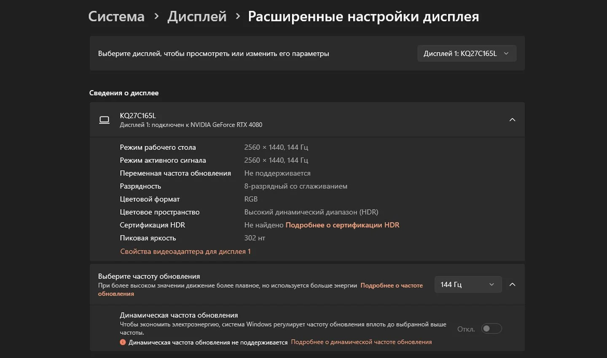Image resolution: width=607 pixels, height=358 pixels.
Task: Click Сертификация HDR label
Action: pyautogui.click(x=152, y=225)
